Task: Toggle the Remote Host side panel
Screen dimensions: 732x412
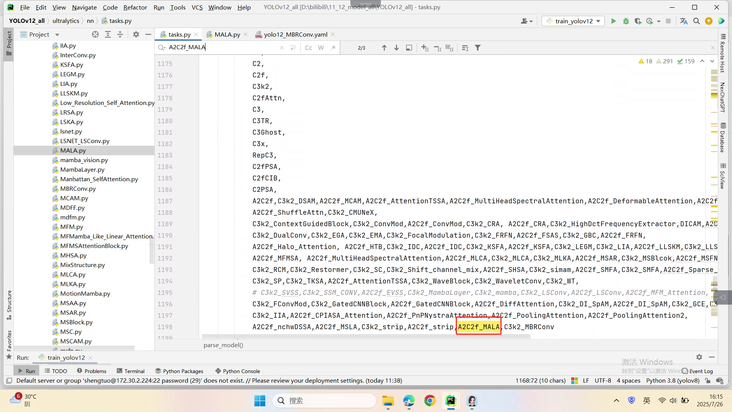Action: [723, 53]
